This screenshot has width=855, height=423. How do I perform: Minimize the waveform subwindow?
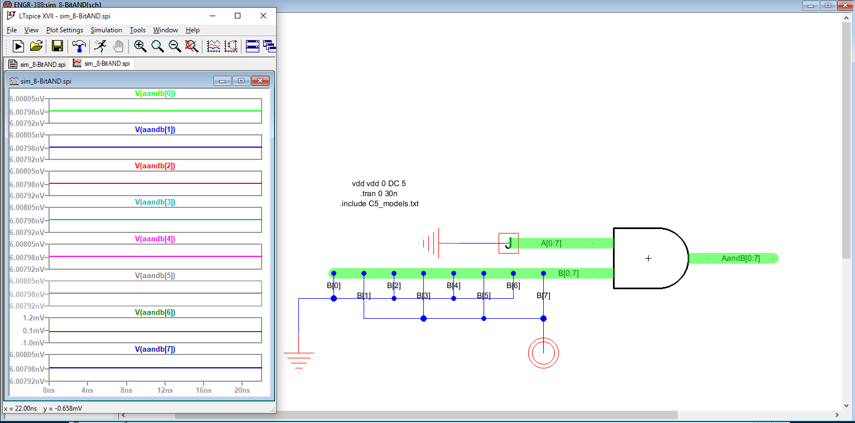223,81
